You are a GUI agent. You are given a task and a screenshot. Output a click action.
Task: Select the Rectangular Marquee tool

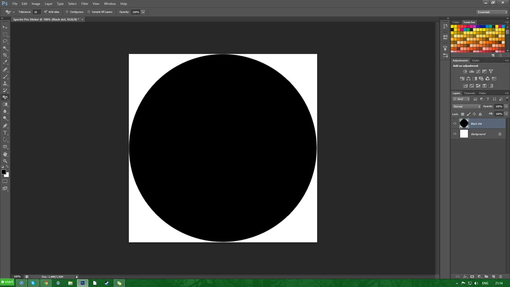tap(5, 34)
